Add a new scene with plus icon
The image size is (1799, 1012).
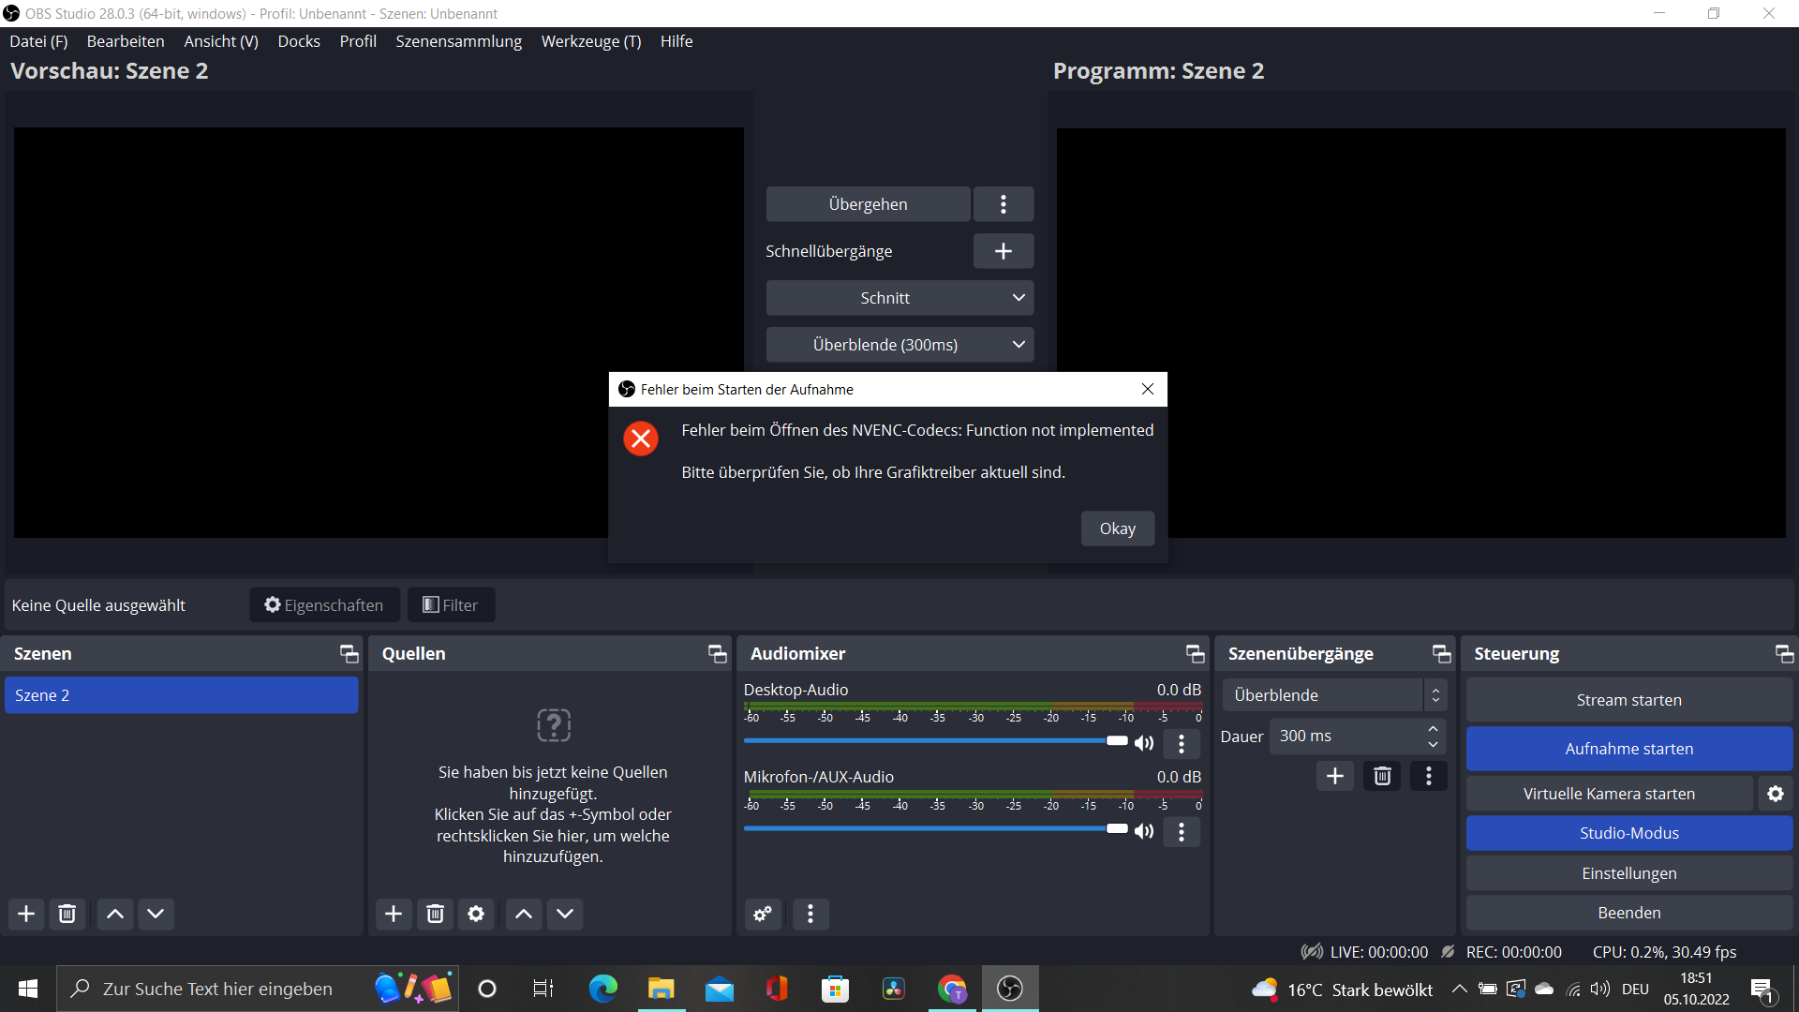coord(26,914)
